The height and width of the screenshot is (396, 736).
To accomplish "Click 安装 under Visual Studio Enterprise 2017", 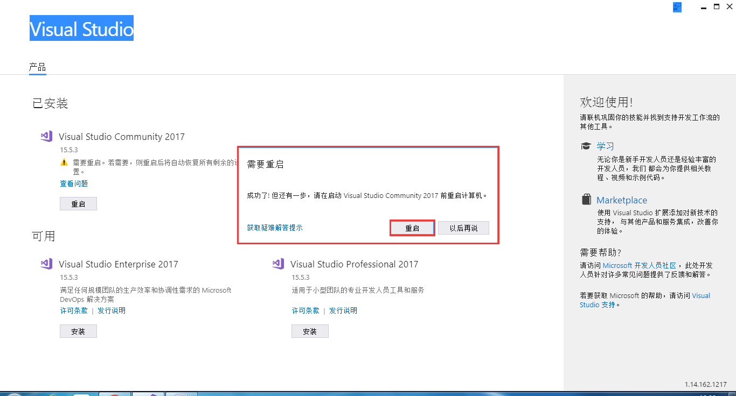I will click(78, 331).
